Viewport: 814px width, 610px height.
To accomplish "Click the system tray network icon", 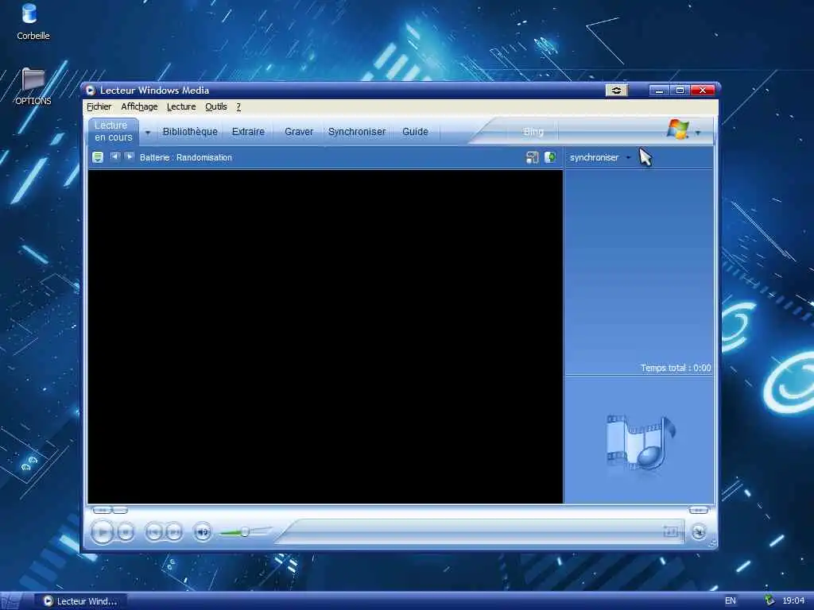I will click(769, 600).
